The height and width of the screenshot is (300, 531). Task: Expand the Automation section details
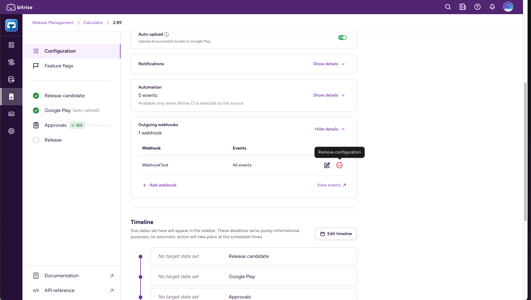pos(329,95)
